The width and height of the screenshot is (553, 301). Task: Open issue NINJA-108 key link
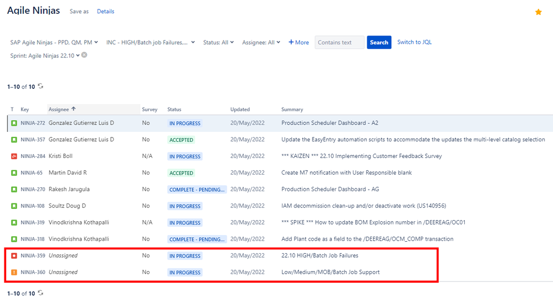click(x=33, y=206)
